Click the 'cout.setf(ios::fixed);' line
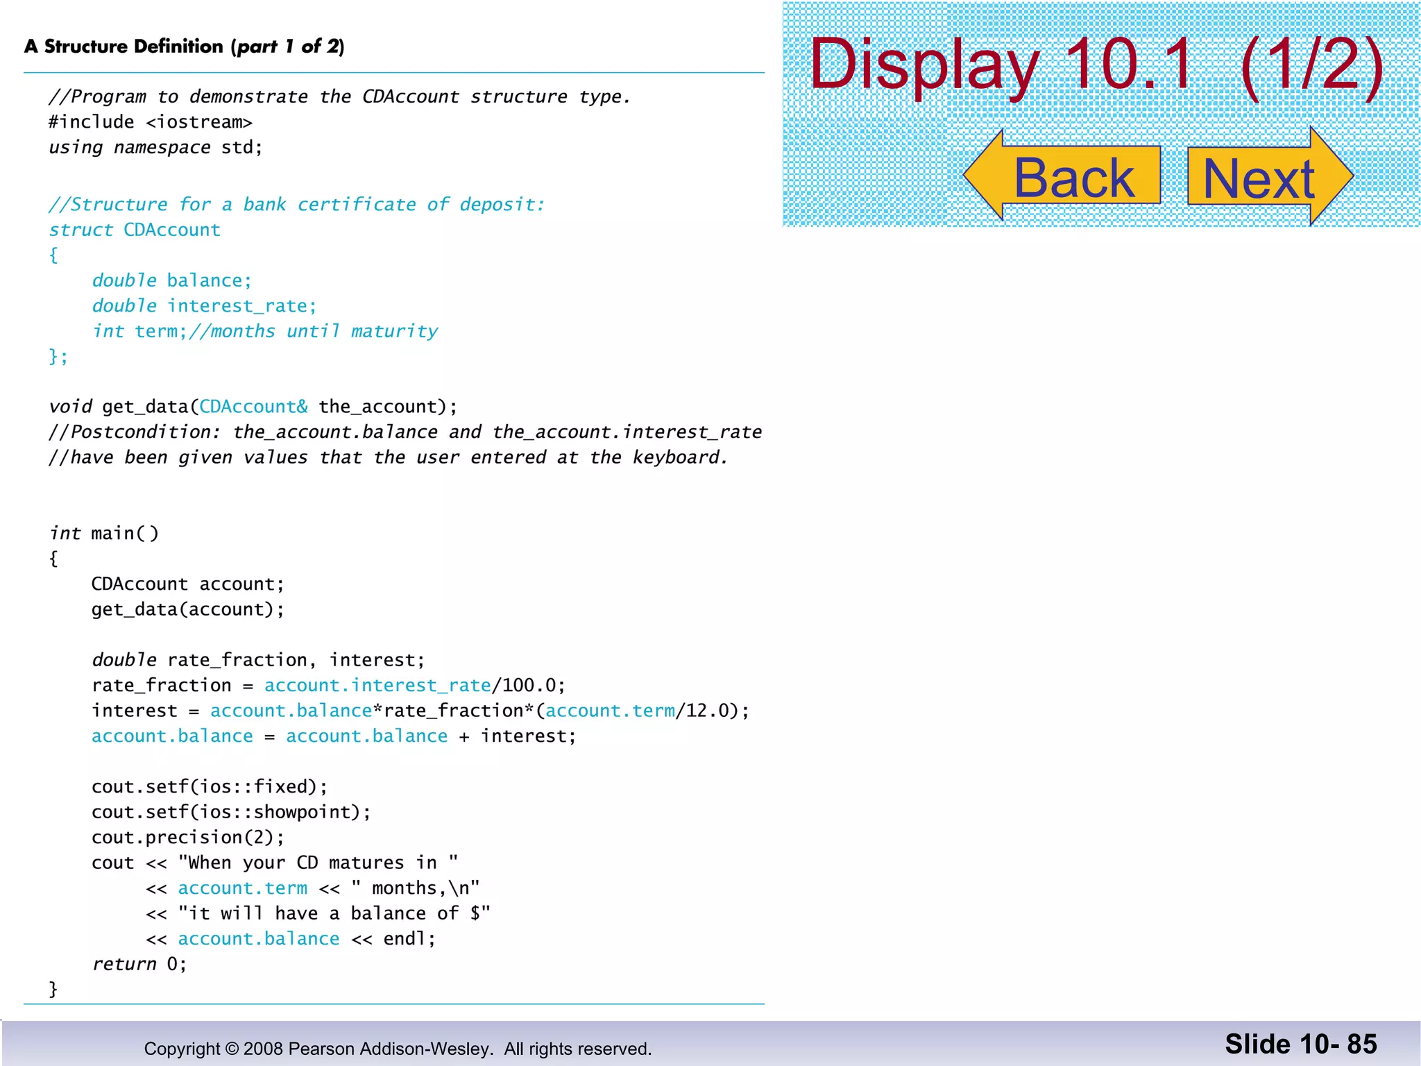This screenshot has height=1066, width=1421. [x=210, y=786]
